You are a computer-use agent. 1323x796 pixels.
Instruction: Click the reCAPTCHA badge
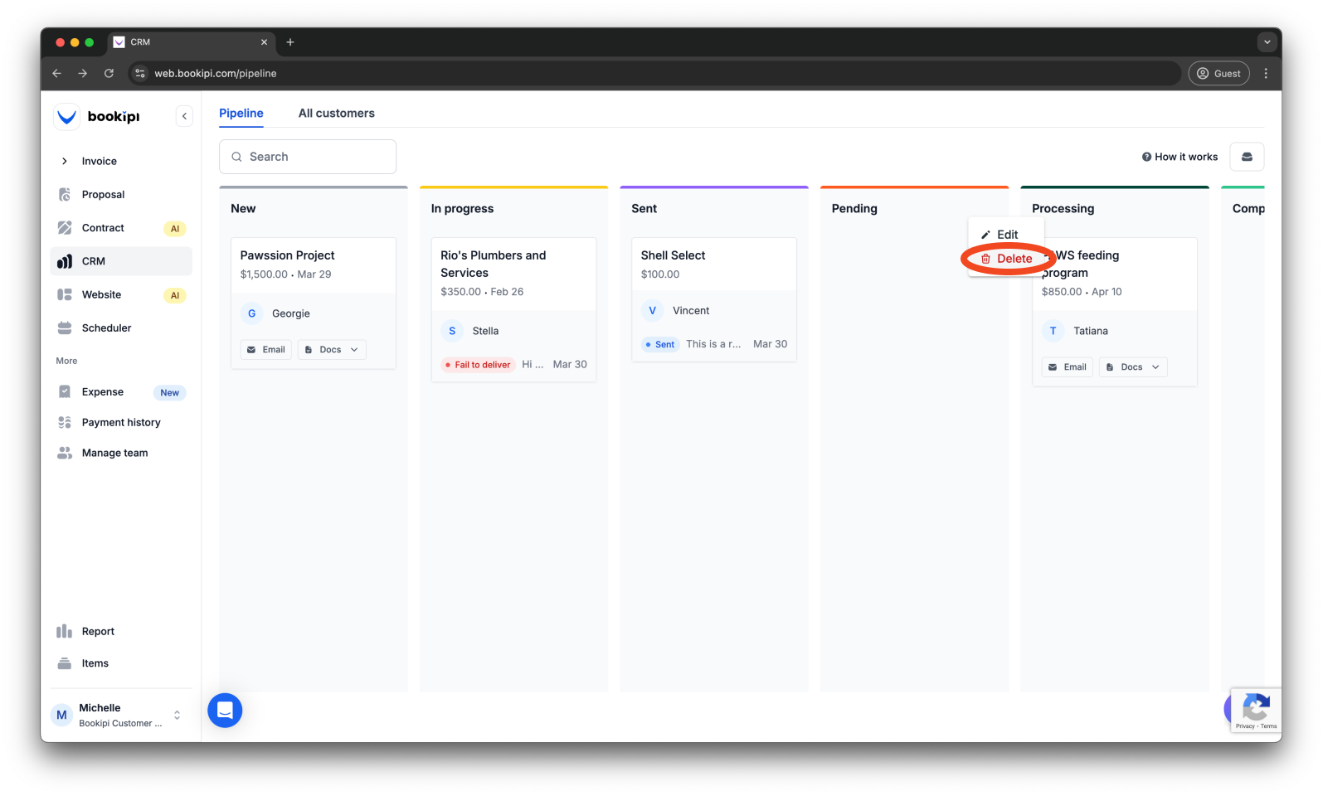[x=1256, y=711]
